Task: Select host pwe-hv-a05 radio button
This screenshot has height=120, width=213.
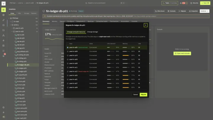Action: (68, 47)
